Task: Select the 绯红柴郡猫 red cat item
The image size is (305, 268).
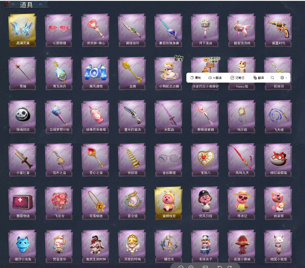Action: (278, 160)
